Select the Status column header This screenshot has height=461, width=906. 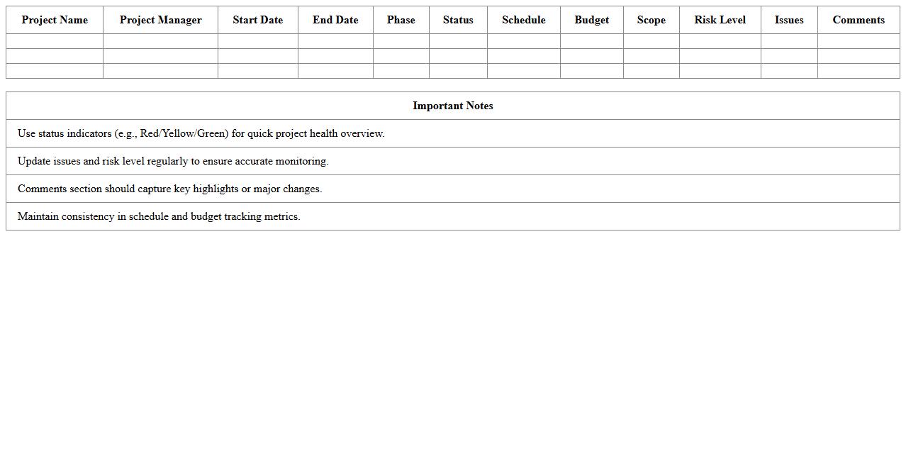tap(458, 20)
